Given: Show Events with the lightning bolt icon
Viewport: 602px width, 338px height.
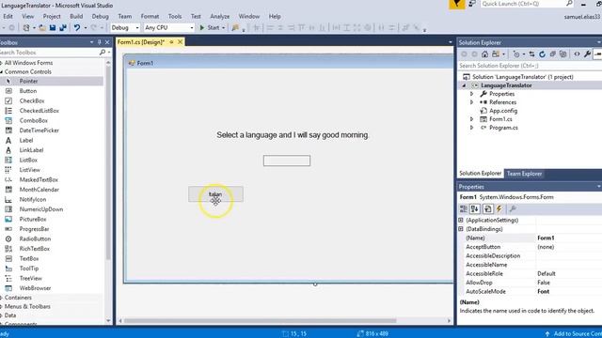Looking at the screenshot, I should click(499, 208).
